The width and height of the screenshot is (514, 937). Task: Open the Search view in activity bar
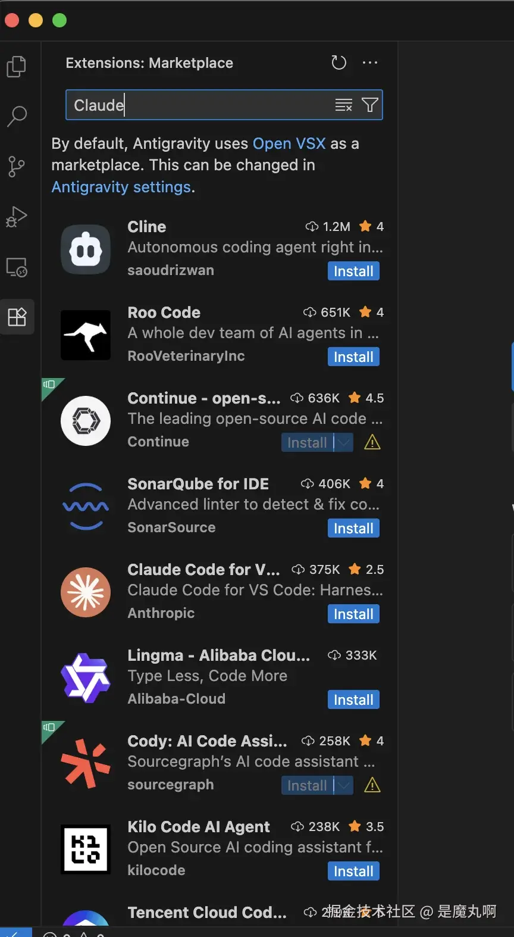[x=17, y=116]
